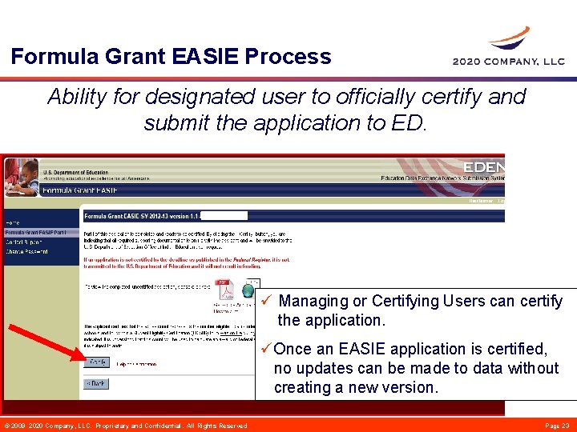Open the help link beside Certify
The width and height of the screenshot is (577, 432).
click(136, 364)
